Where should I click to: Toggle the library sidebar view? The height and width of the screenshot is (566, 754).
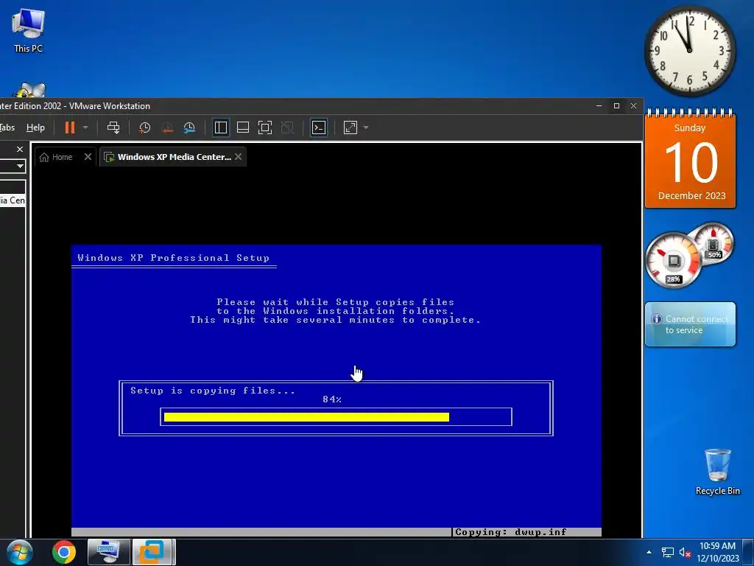[x=221, y=127]
